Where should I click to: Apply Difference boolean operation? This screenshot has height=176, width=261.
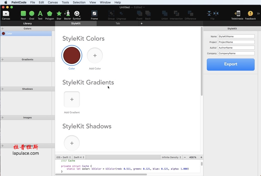click(x=190, y=15)
